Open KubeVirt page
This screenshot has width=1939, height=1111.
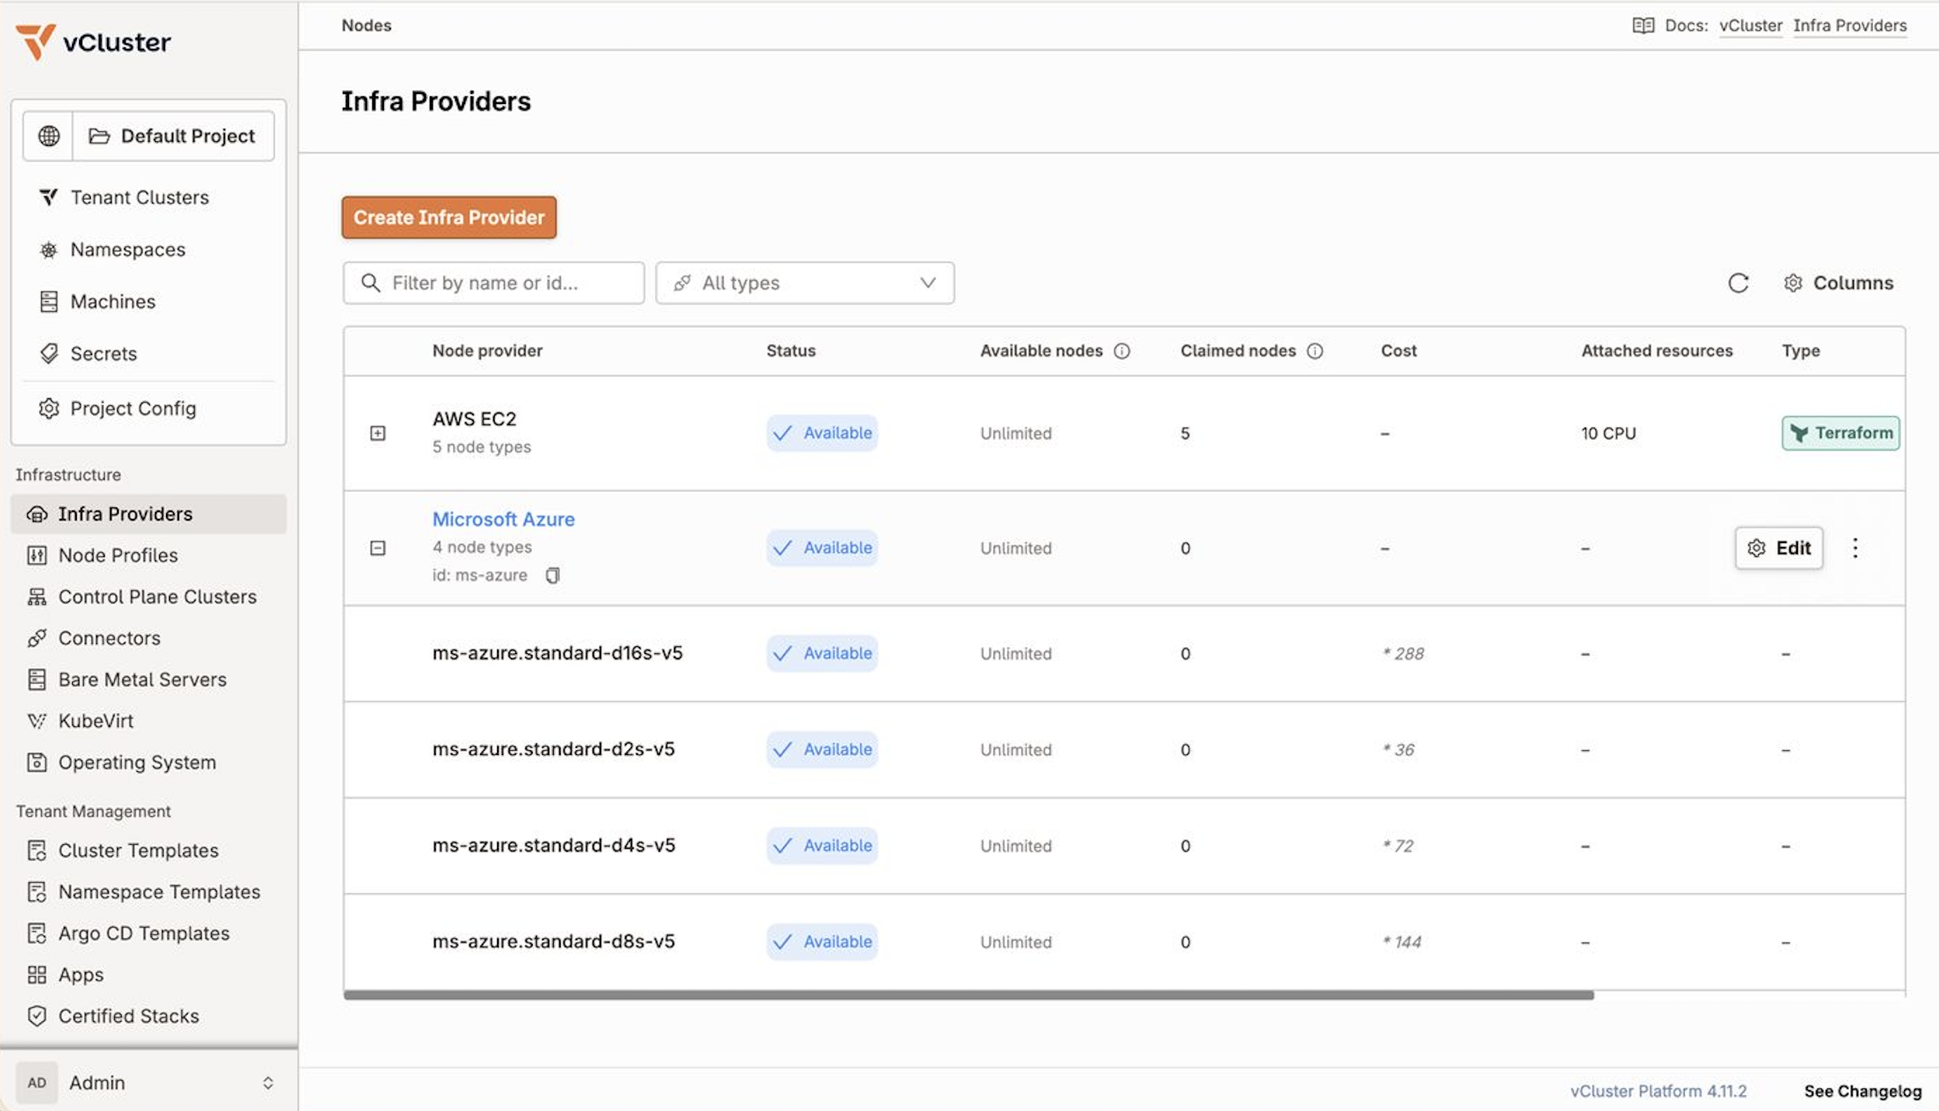point(148,721)
